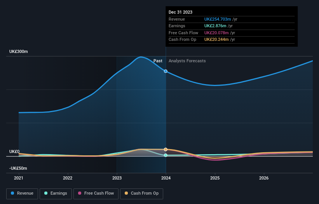
Task: Click the -UK£50m y-axis label
Action: tap(18, 168)
